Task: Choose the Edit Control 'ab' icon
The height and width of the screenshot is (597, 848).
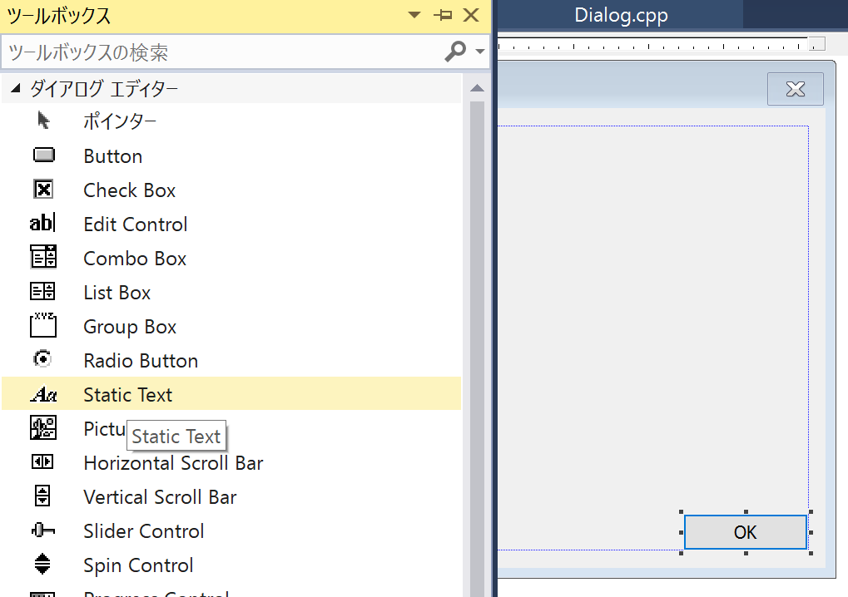Action: [42, 223]
